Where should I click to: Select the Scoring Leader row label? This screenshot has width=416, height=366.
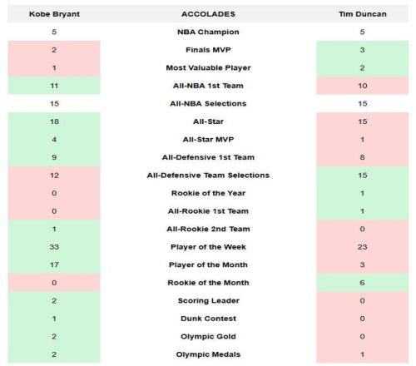tap(208, 300)
